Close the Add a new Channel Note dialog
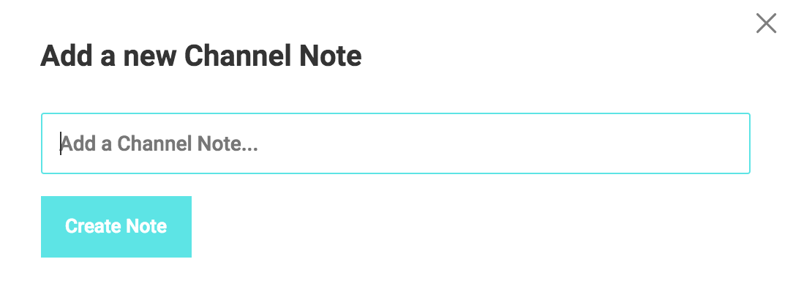 click(766, 23)
